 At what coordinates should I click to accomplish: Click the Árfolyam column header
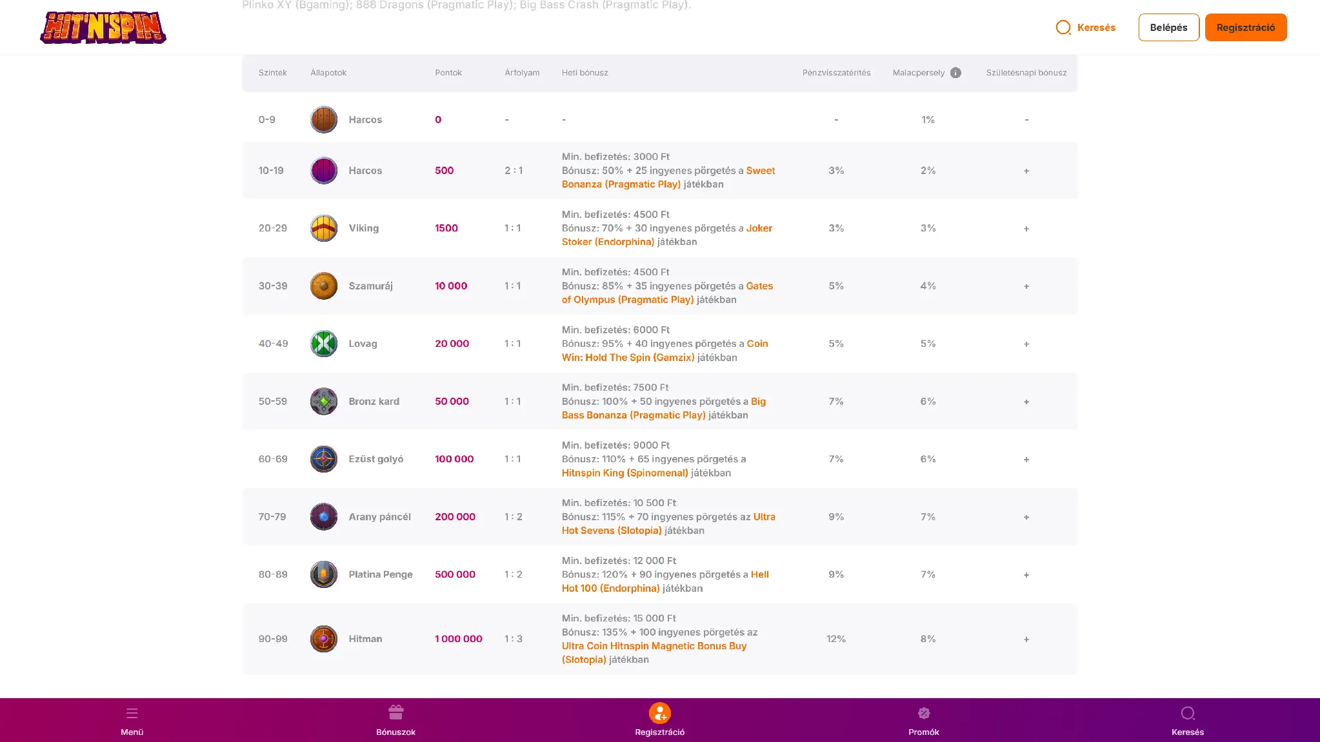[x=522, y=73]
